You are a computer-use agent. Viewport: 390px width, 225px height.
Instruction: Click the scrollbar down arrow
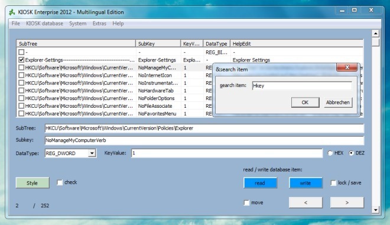click(376, 210)
